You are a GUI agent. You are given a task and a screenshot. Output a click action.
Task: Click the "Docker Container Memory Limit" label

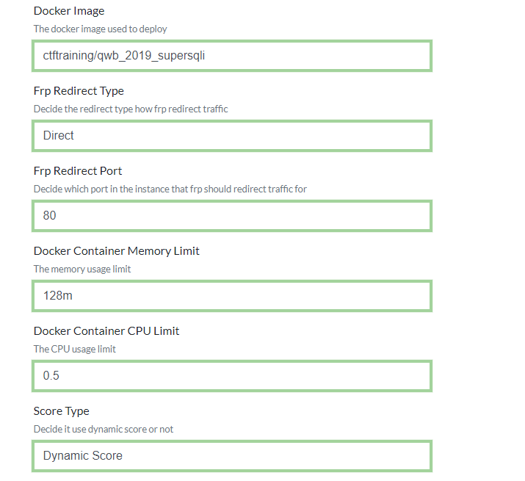coord(117,251)
